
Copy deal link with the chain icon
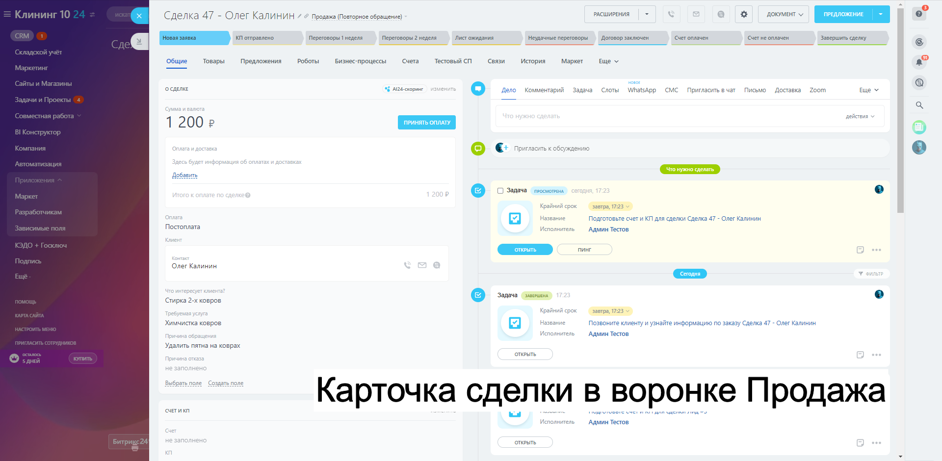coord(306,16)
